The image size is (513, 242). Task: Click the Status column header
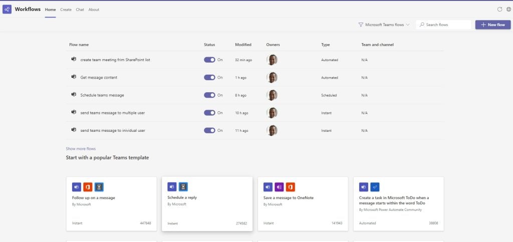209,45
